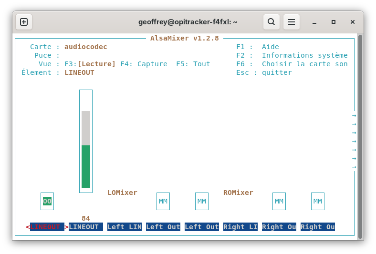Click the F1 Aide help entry
This screenshot has height=254, width=376.
pyautogui.click(x=258, y=47)
